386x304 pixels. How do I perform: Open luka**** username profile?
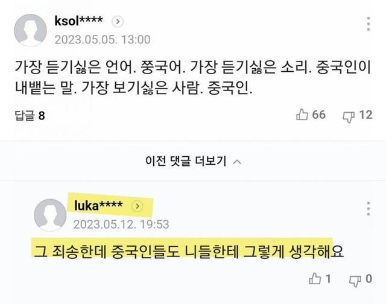tap(99, 206)
